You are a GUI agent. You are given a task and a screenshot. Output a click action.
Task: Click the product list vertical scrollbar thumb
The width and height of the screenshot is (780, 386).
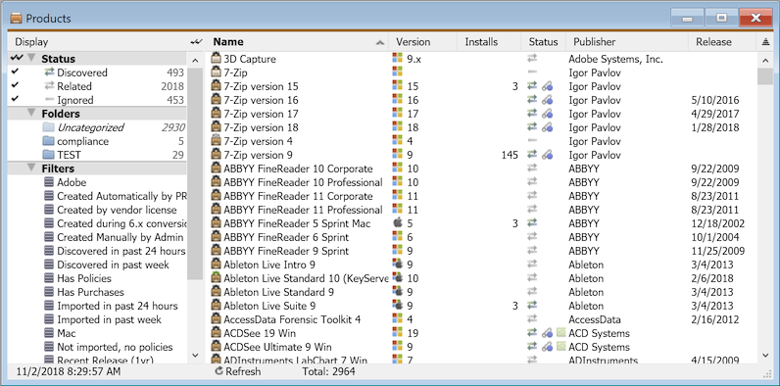(x=765, y=76)
